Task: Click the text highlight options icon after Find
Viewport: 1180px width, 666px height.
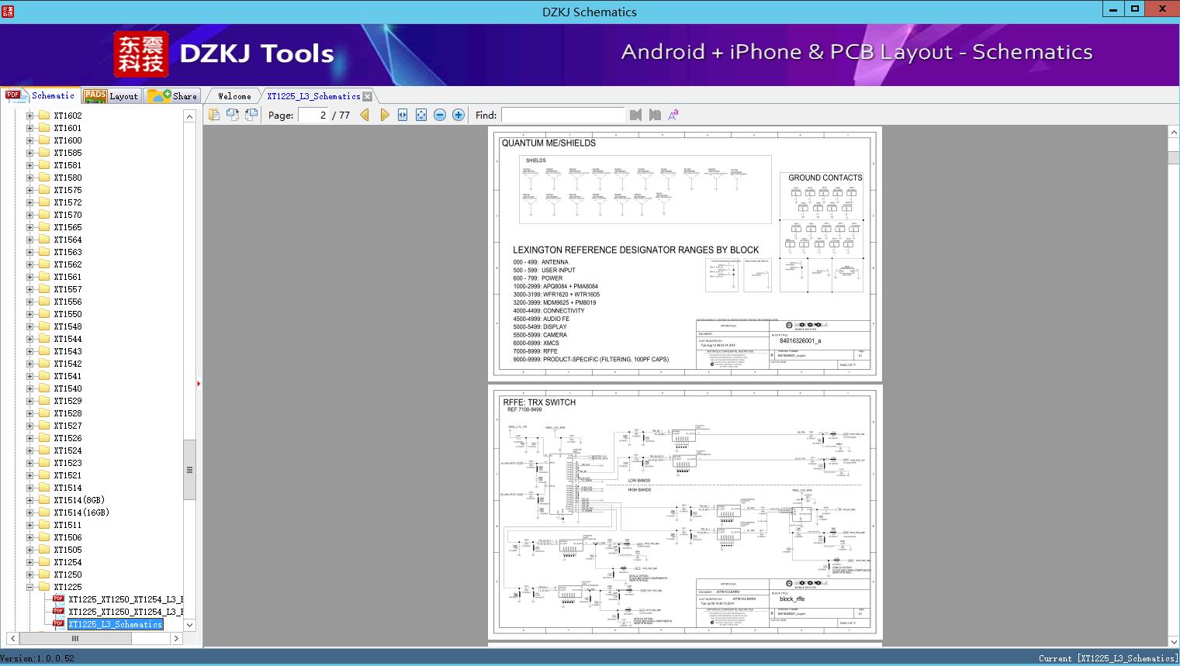Action: tap(673, 115)
